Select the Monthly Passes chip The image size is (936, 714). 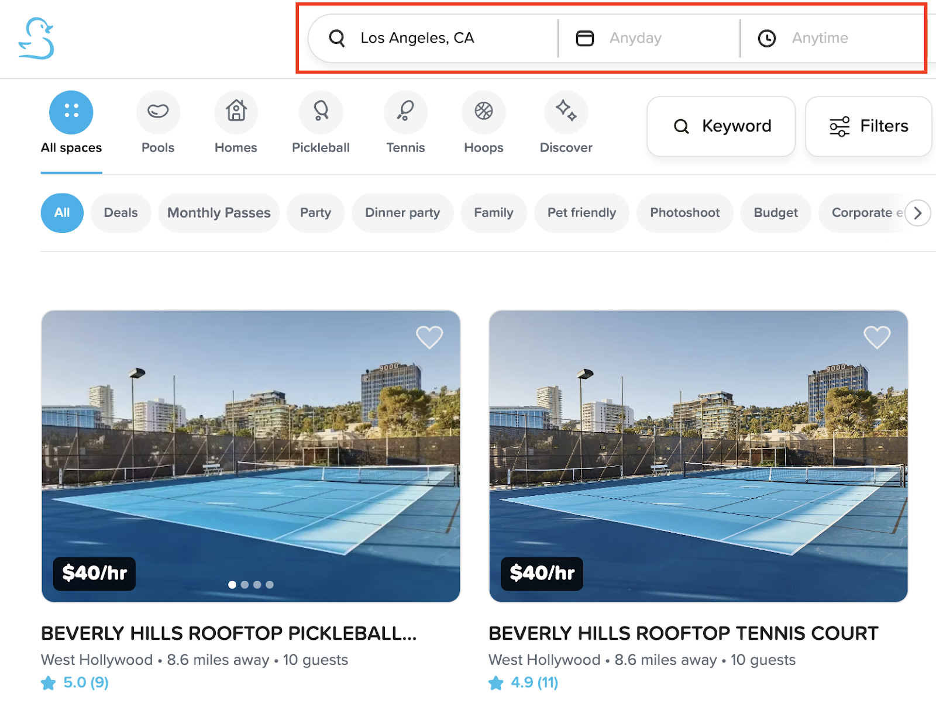click(x=219, y=213)
